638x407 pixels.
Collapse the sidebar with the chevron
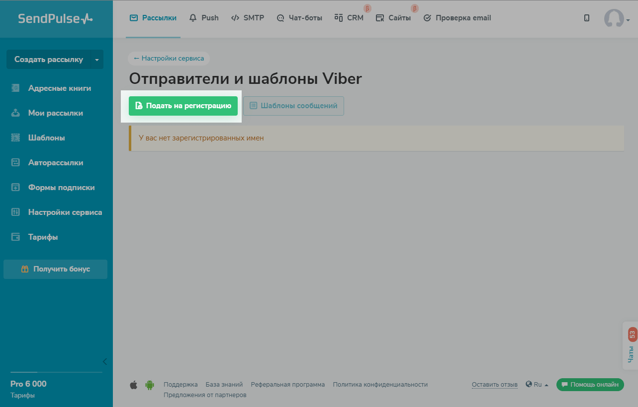(104, 361)
